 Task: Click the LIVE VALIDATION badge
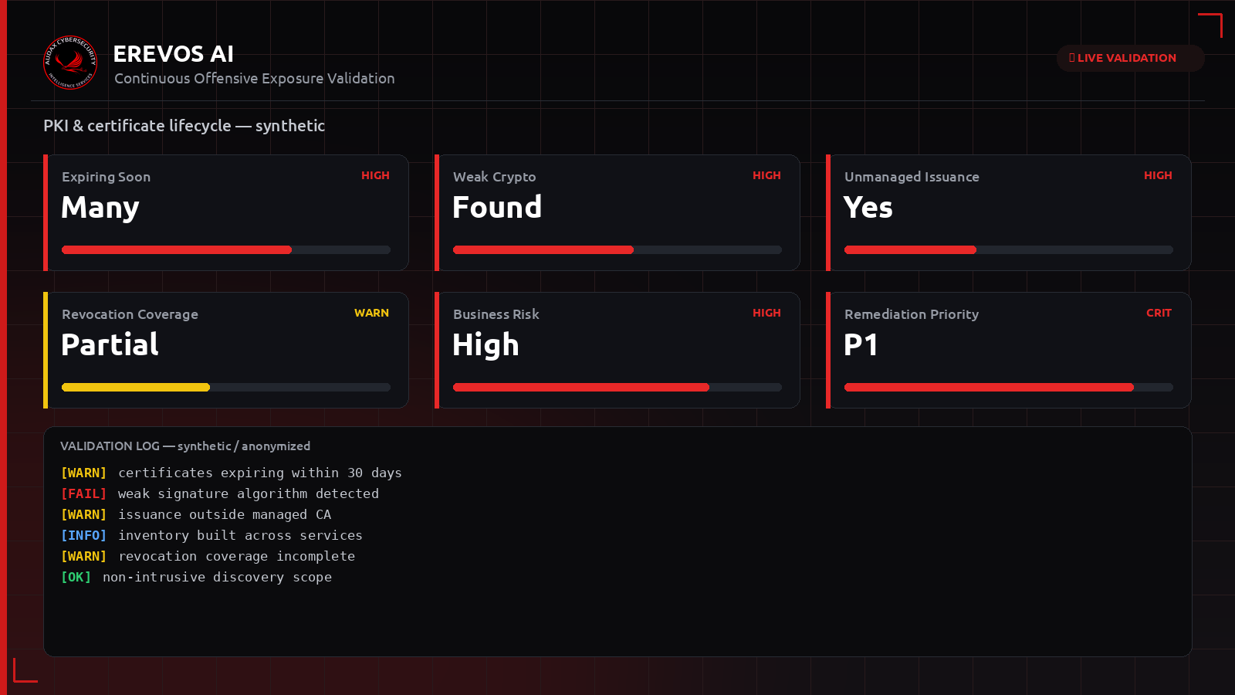coord(1130,58)
